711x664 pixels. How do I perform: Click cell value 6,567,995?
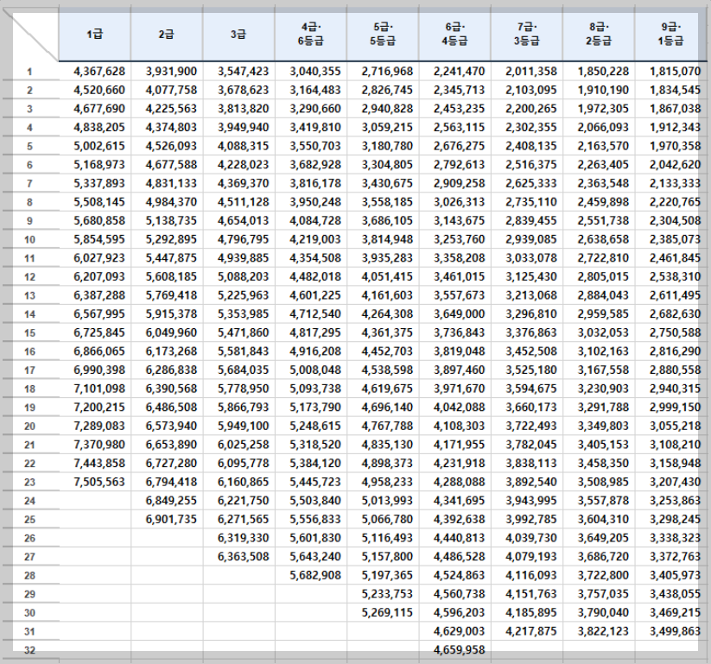pos(99,314)
